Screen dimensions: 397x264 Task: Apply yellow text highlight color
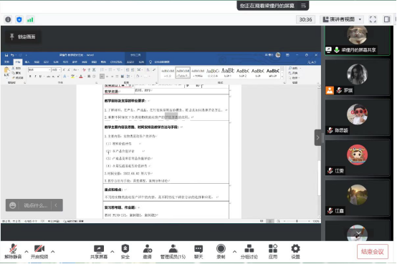click(72, 76)
